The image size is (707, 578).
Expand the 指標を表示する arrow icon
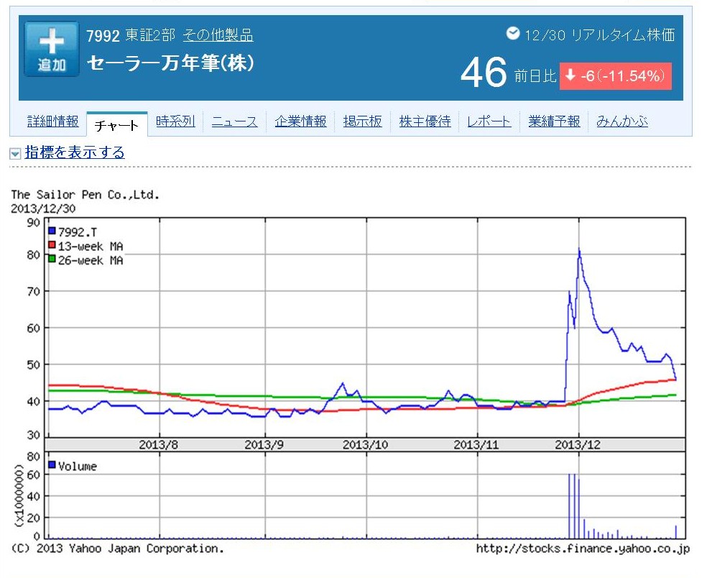[15, 154]
